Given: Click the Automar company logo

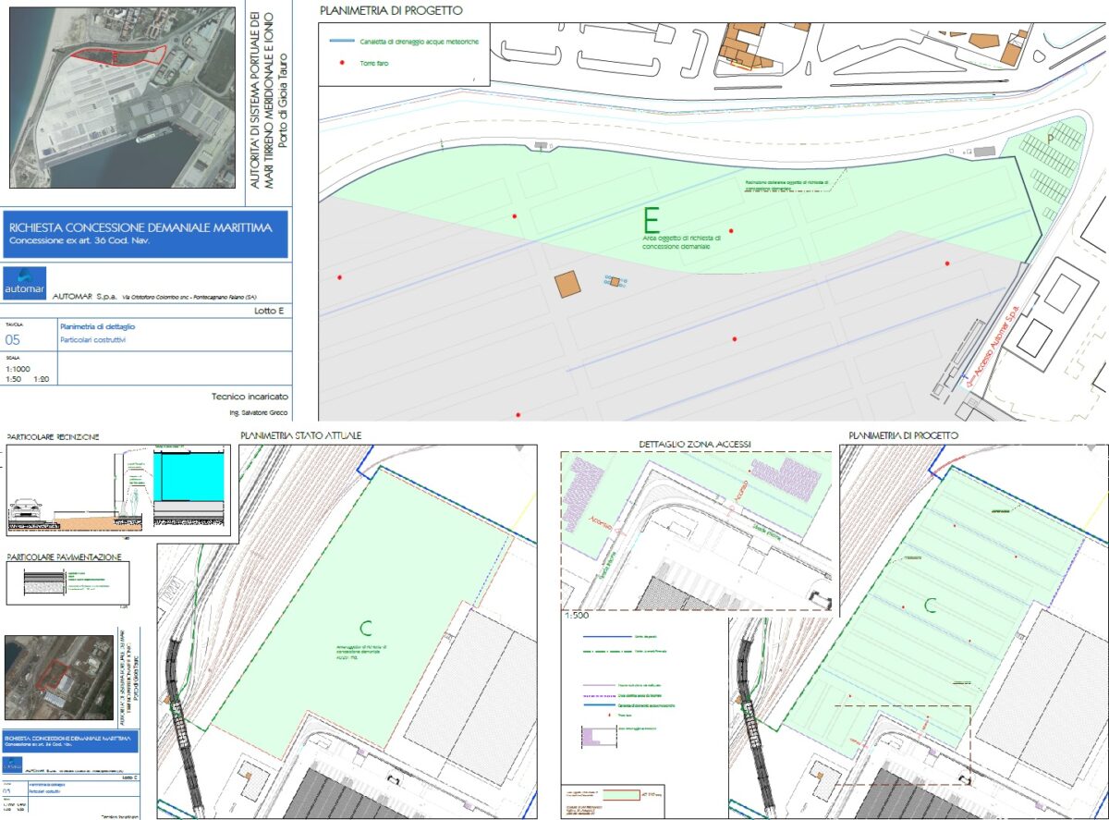Looking at the screenshot, I should (x=25, y=284).
